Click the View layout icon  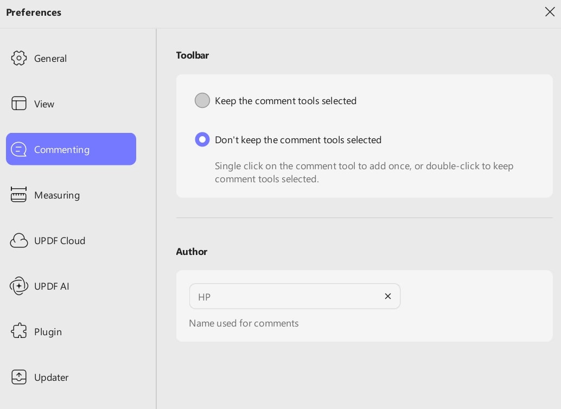coord(19,104)
